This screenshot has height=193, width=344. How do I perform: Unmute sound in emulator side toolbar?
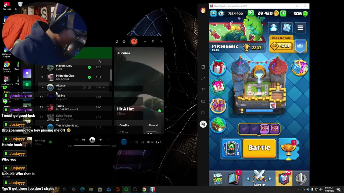203,124
